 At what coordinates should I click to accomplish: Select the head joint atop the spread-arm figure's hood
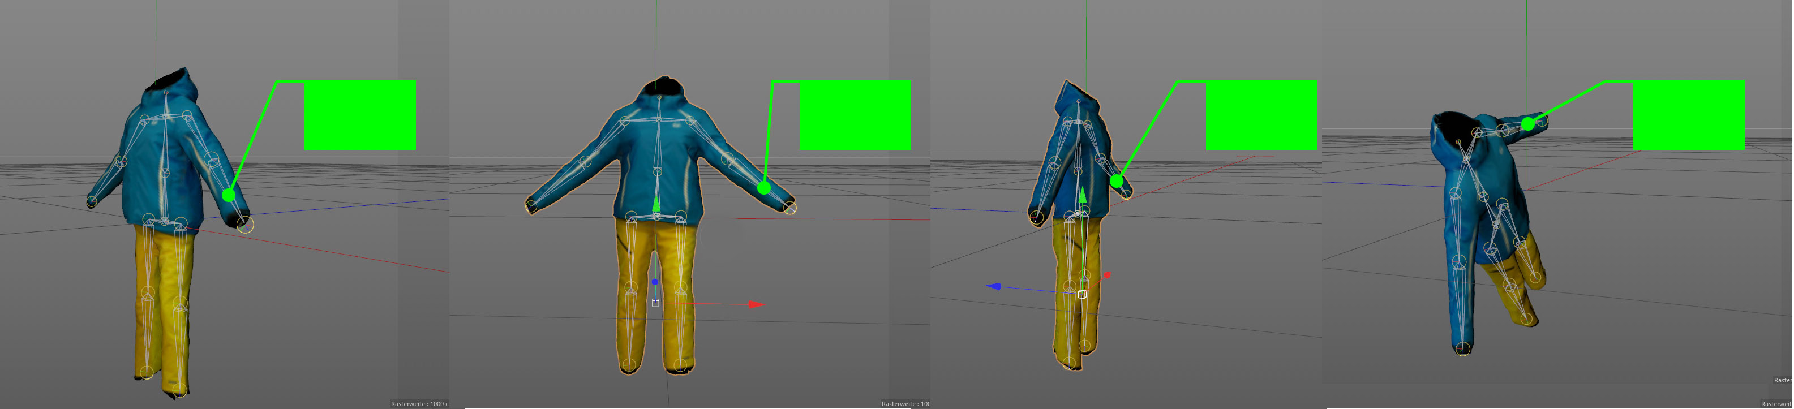coord(659,97)
